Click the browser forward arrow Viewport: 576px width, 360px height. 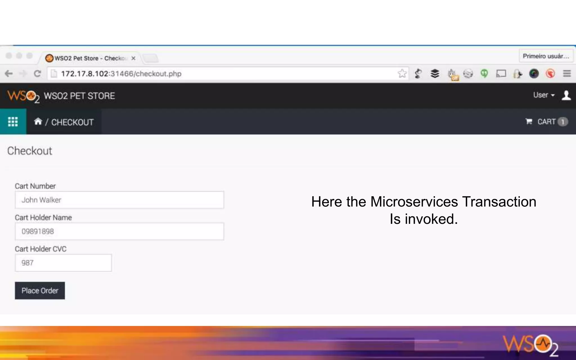(23, 74)
